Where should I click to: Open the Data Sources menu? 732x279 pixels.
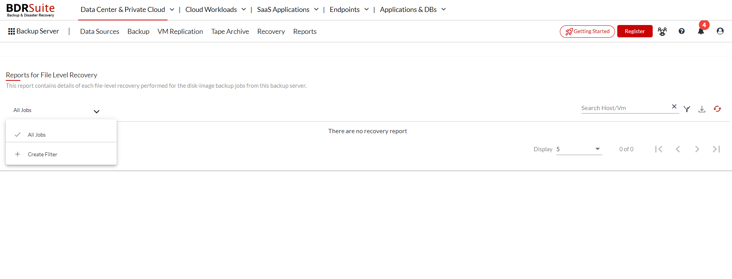(x=100, y=32)
